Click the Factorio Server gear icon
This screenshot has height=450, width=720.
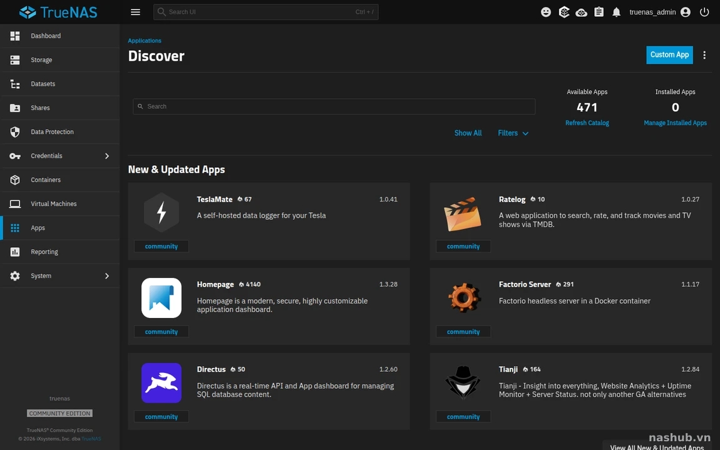(x=463, y=297)
